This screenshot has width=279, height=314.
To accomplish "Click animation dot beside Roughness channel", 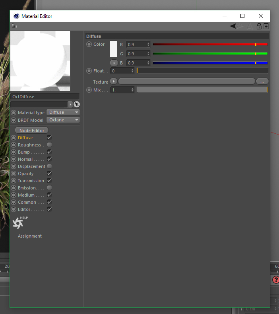I will 14,145.
